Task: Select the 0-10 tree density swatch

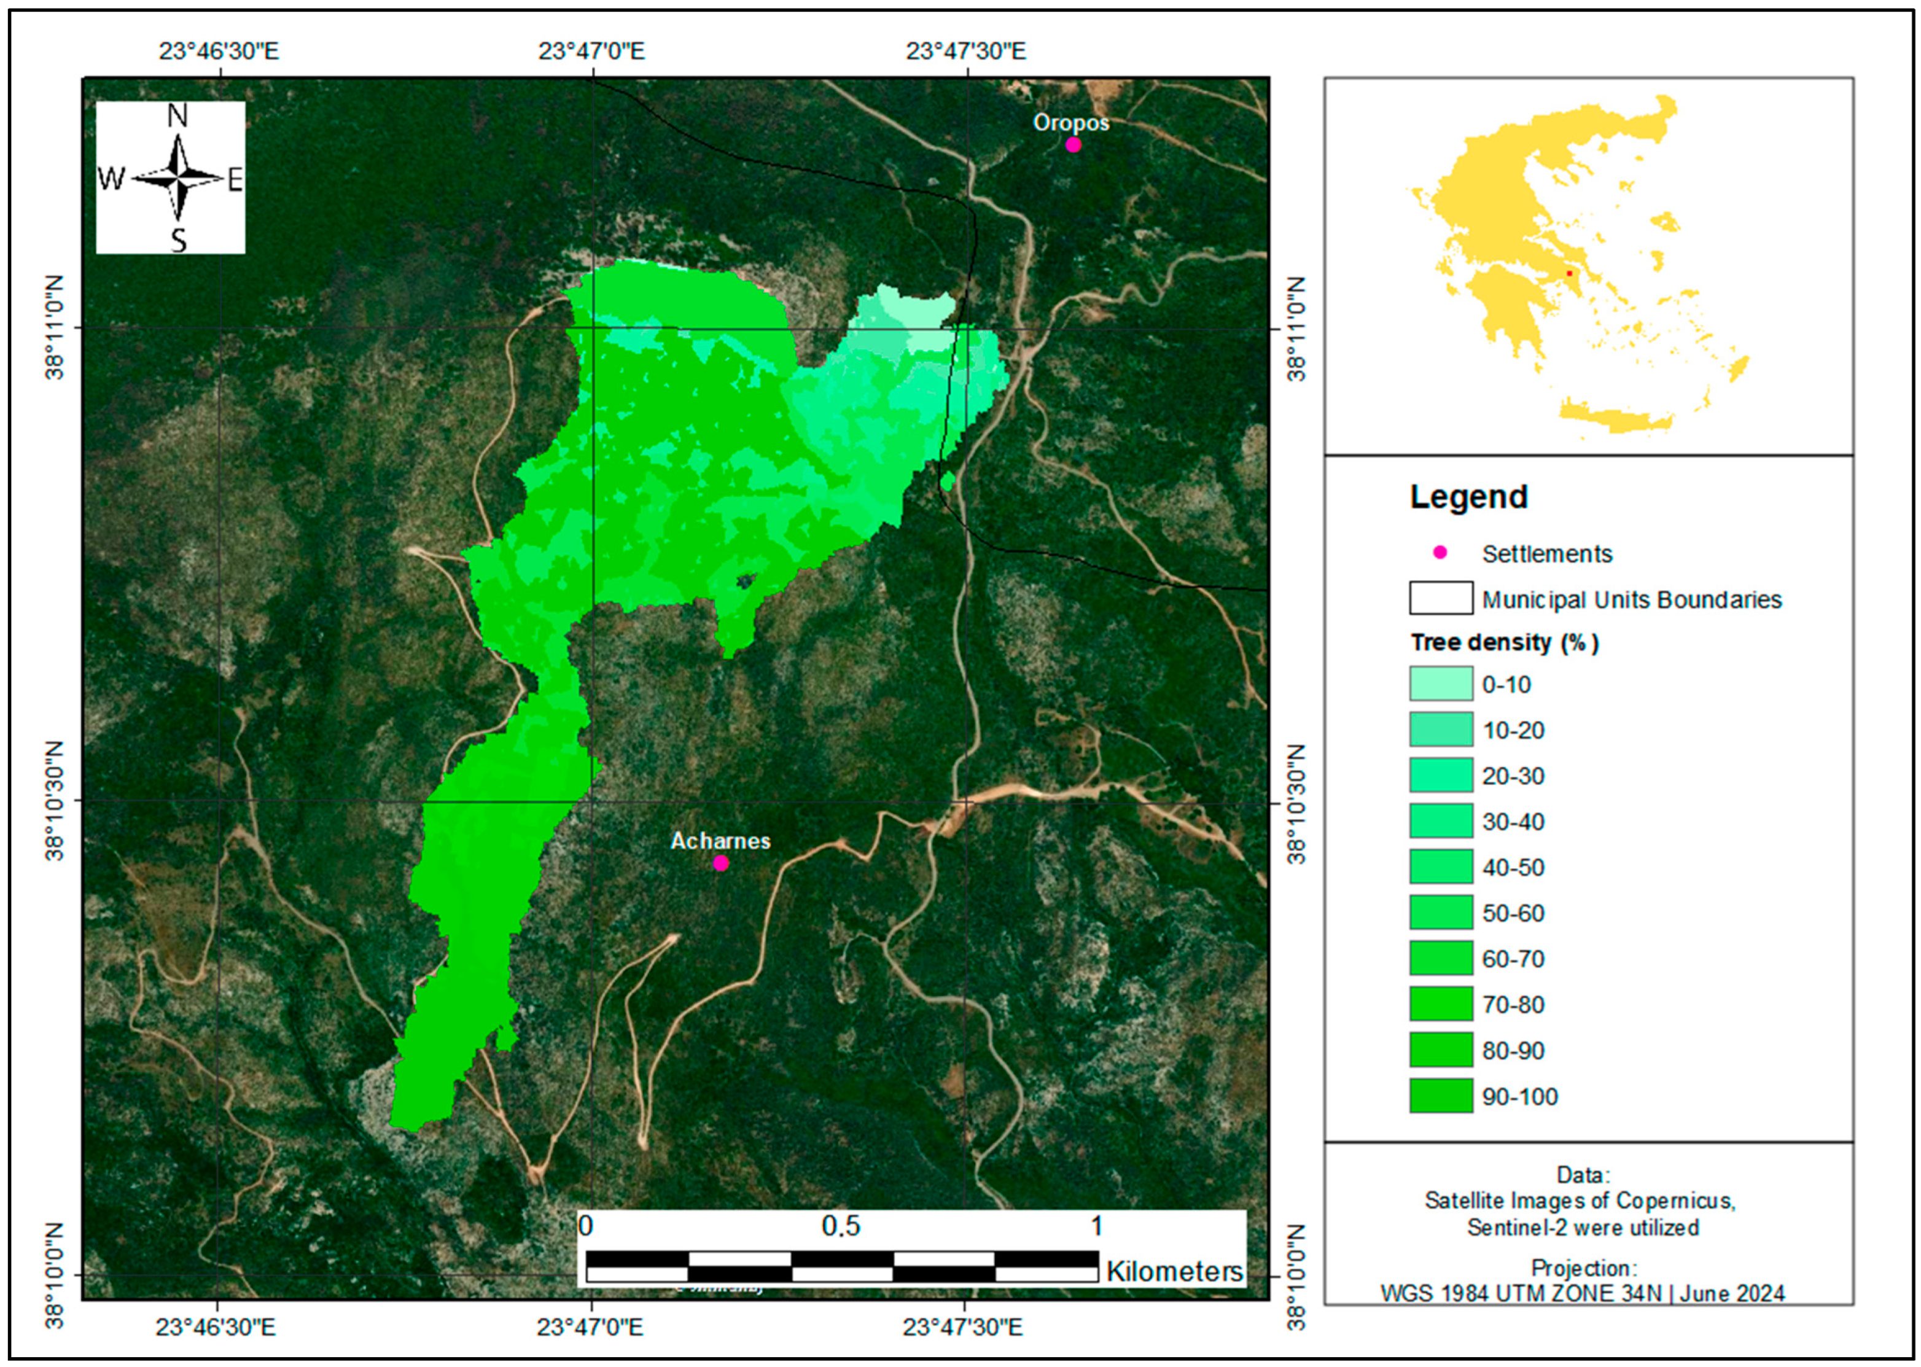Action: tap(1440, 683)
